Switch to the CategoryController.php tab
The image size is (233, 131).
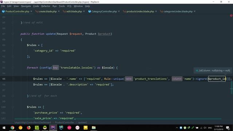point(104,11)
